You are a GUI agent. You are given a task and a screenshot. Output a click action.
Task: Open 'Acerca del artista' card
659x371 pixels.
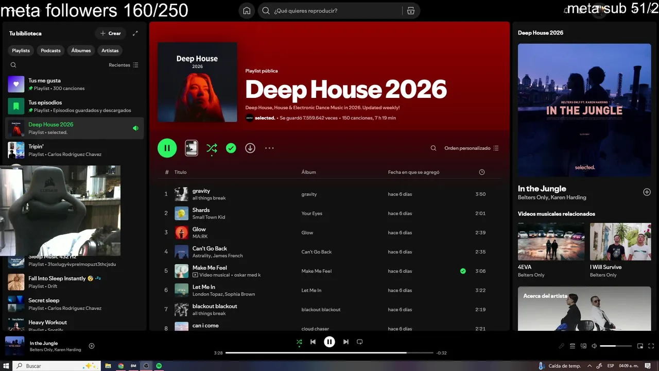(x=584, y=309)
